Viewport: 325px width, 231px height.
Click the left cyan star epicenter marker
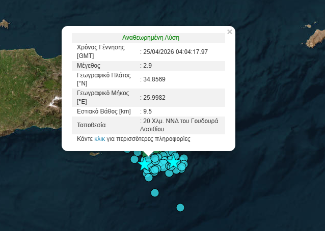click(x=144, y=164)
